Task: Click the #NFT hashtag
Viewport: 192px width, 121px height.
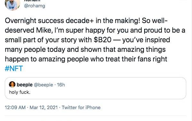Action: point(14,69)
